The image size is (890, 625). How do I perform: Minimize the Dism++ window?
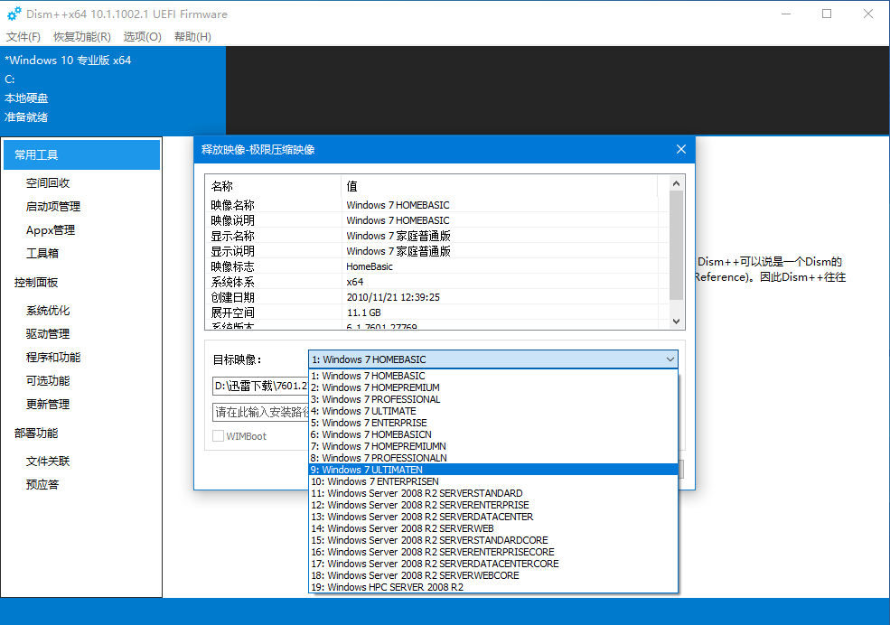[786, 14]
